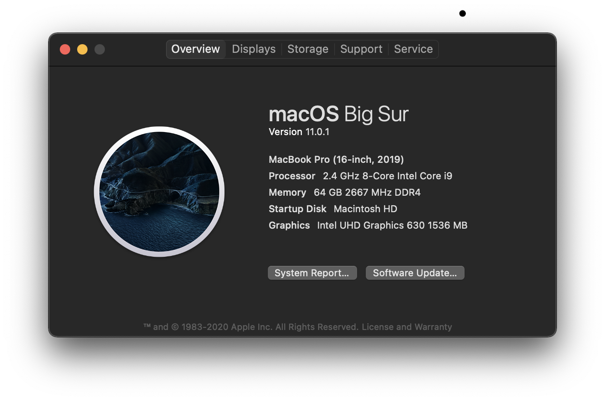Click the disabled gray zoom button
605x401 pixels.
tap(100, 49)
